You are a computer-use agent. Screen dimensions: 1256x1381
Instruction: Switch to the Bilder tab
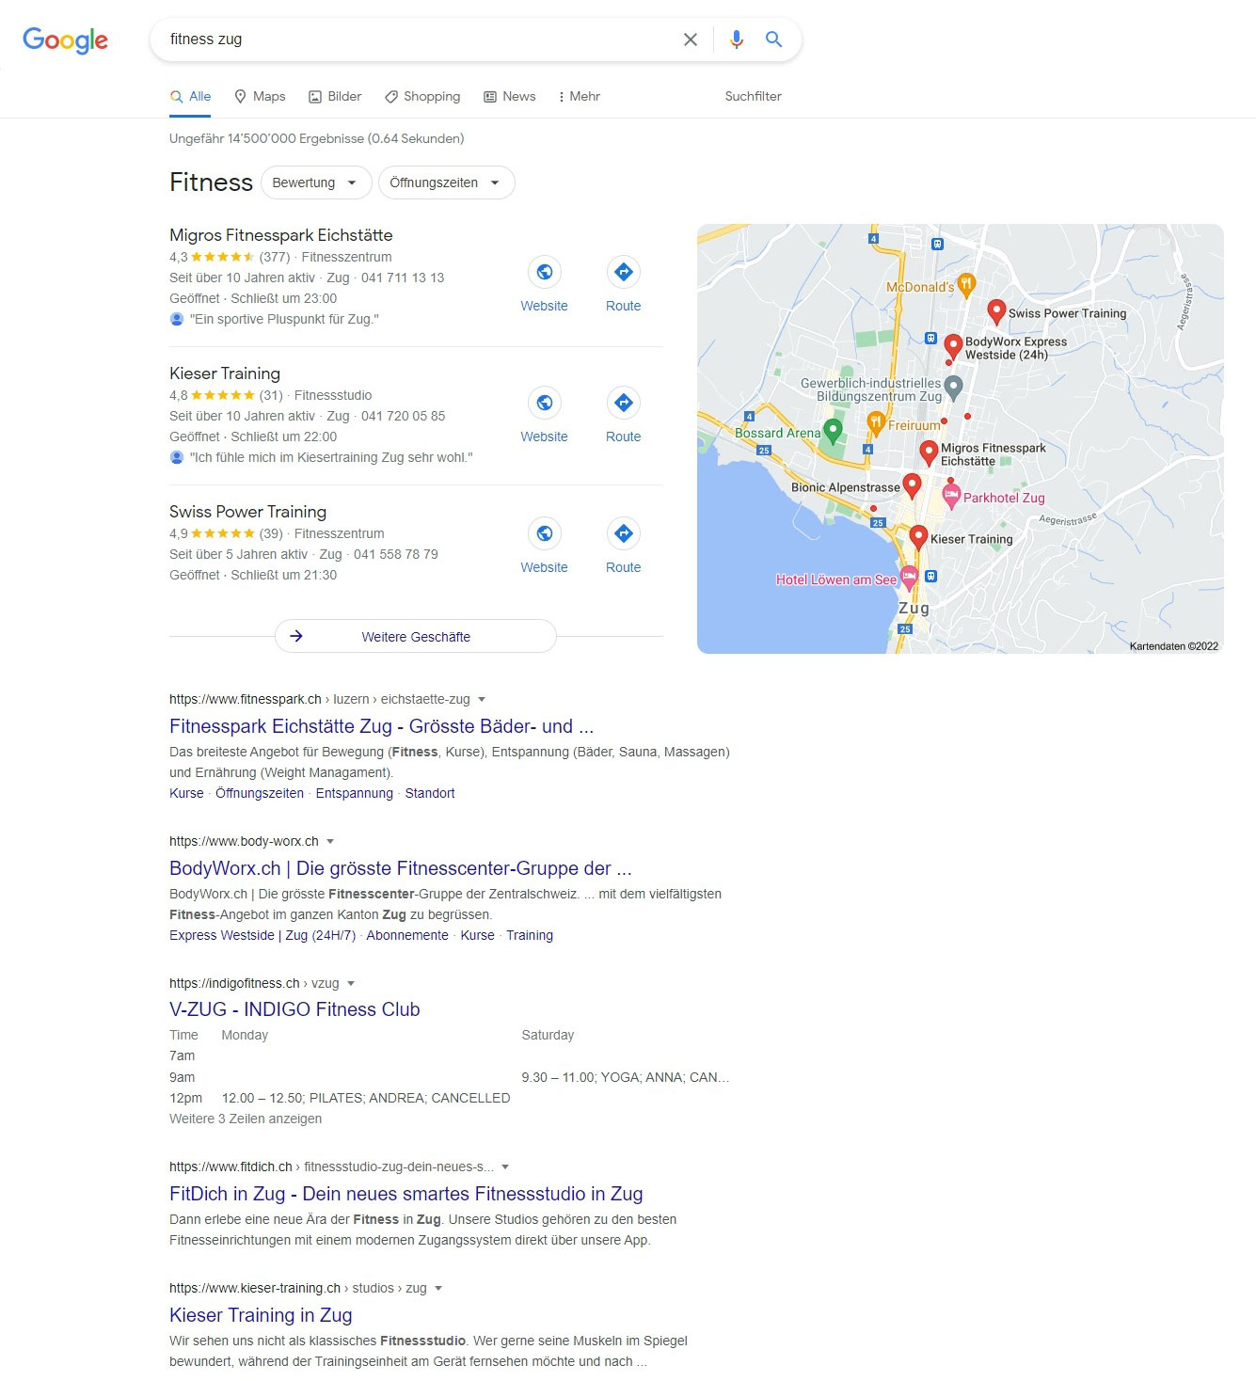pos(335,96)
